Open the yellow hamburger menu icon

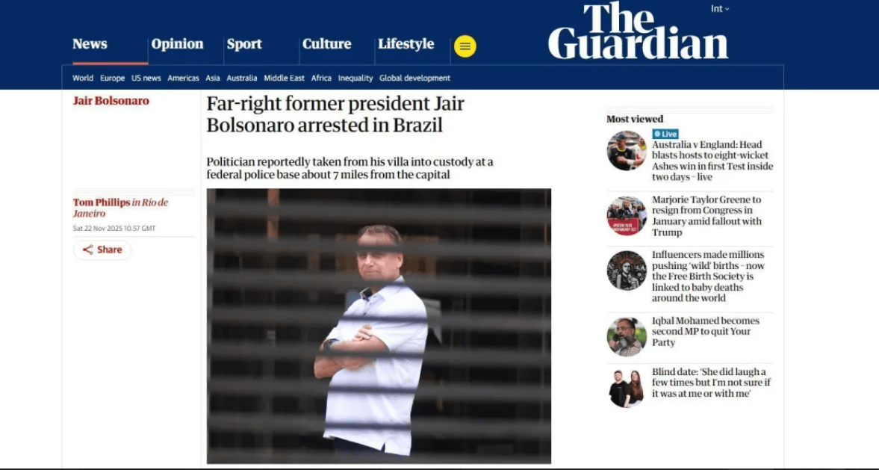(465, 46)
